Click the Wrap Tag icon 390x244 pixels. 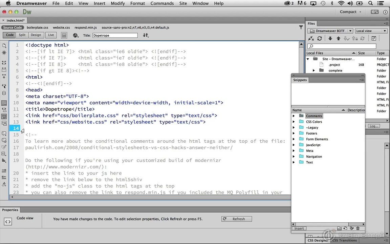[4, 147]
